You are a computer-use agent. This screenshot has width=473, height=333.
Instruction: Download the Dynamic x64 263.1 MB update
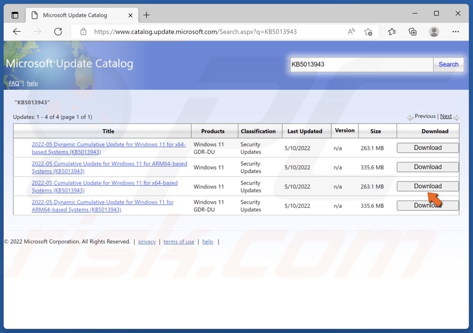[x=427, y=148]
